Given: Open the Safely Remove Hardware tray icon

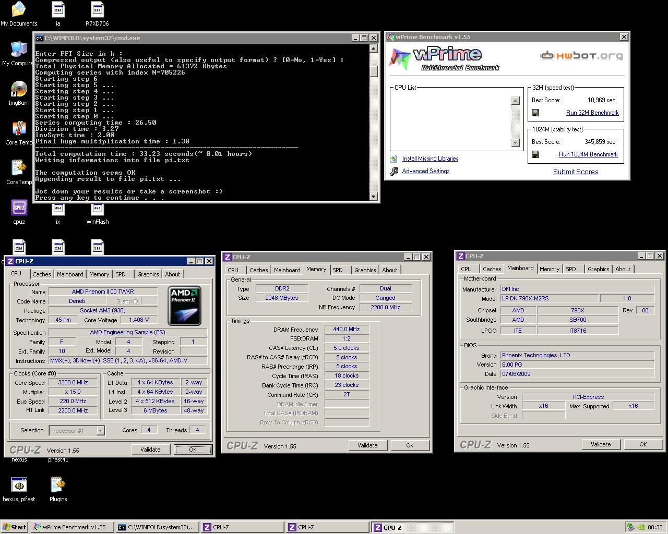Looking at the screenshot, I should tap(630, 527).
